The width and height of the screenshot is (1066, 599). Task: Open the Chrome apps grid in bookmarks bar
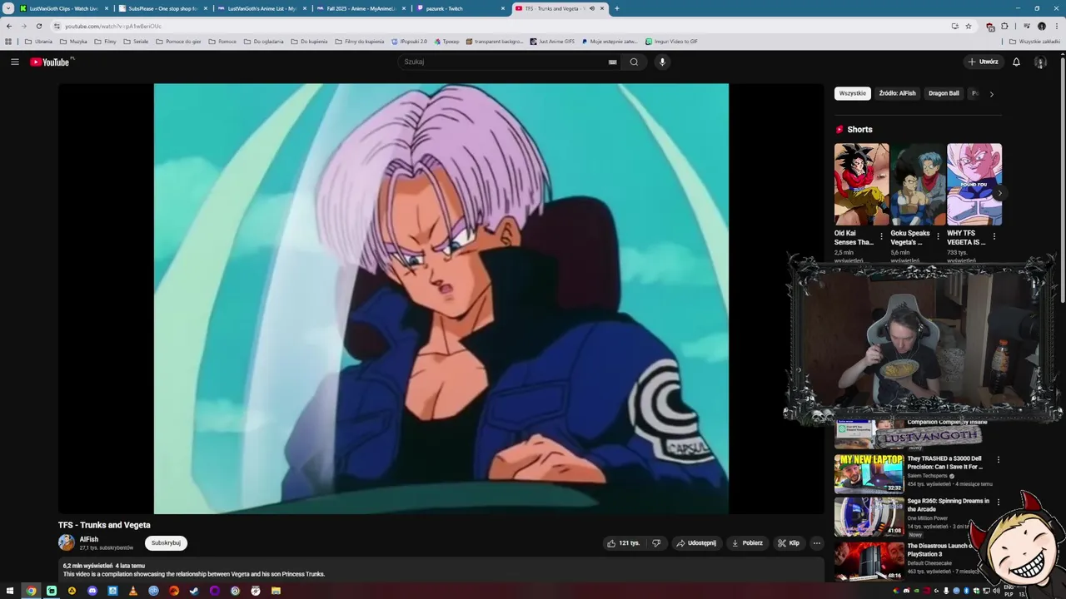click(8, 41)
